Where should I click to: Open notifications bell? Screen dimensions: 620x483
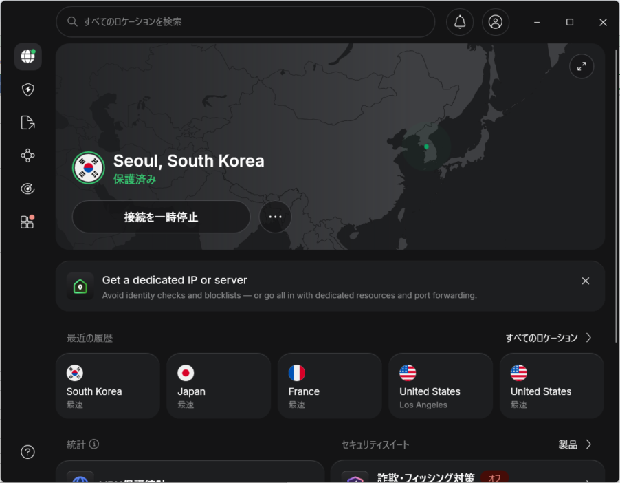click(x=460, y=22)
